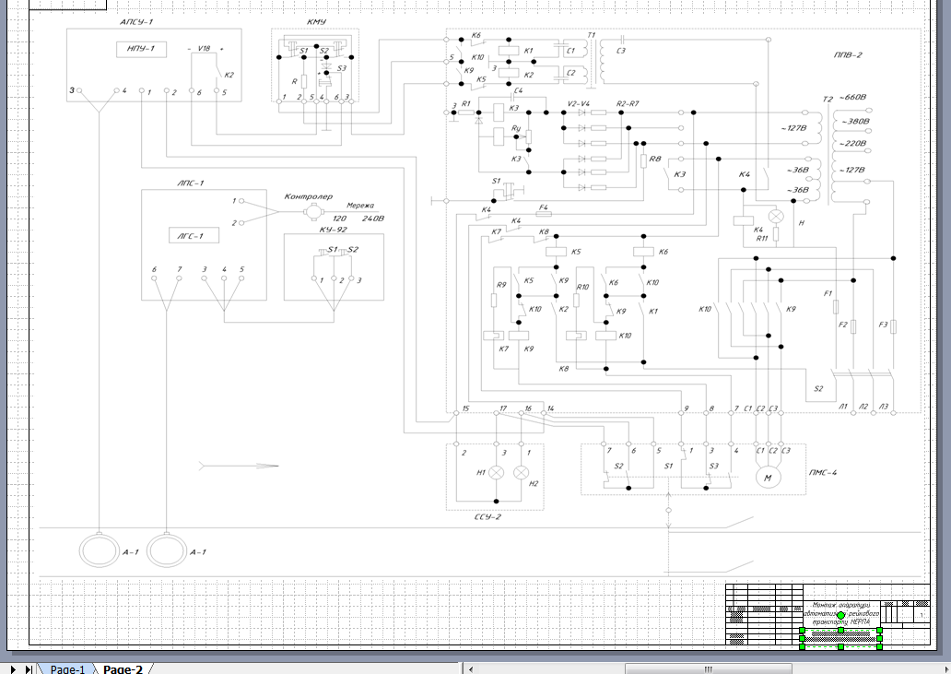Click the Ry label

pyautogui.click(x=516, y=128)
